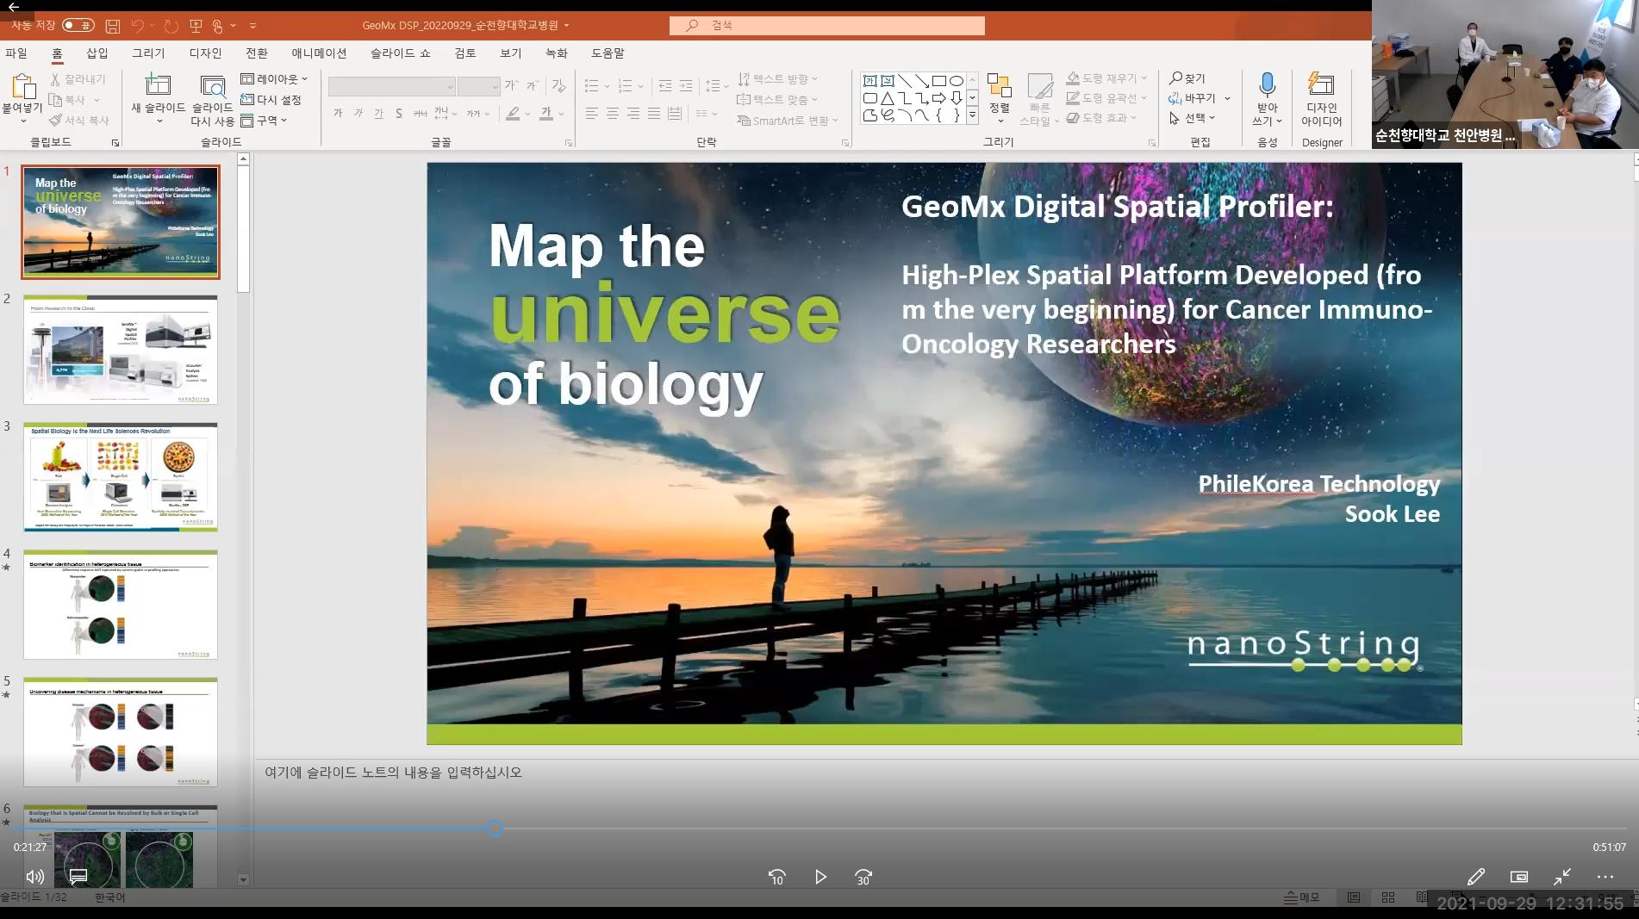Toggle strikethrough formatting button
The image size is (1639, 919).
[420, 114]
